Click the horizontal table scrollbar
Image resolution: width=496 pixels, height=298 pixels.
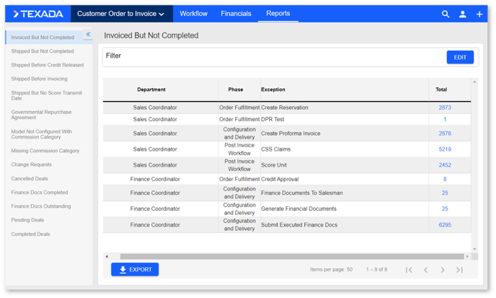(x=288, y=256)
